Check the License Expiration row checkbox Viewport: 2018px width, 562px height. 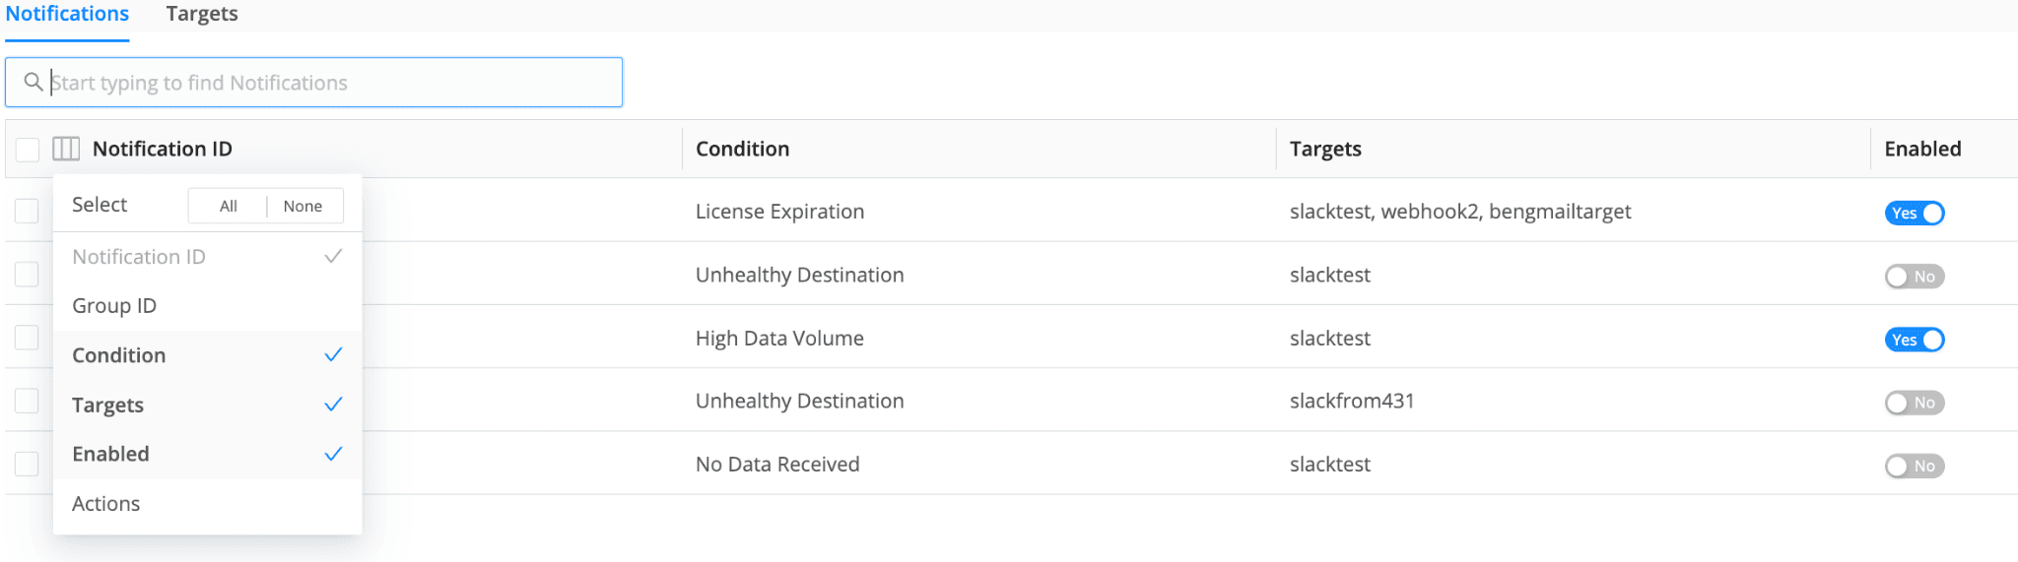(x=27, y=212)
